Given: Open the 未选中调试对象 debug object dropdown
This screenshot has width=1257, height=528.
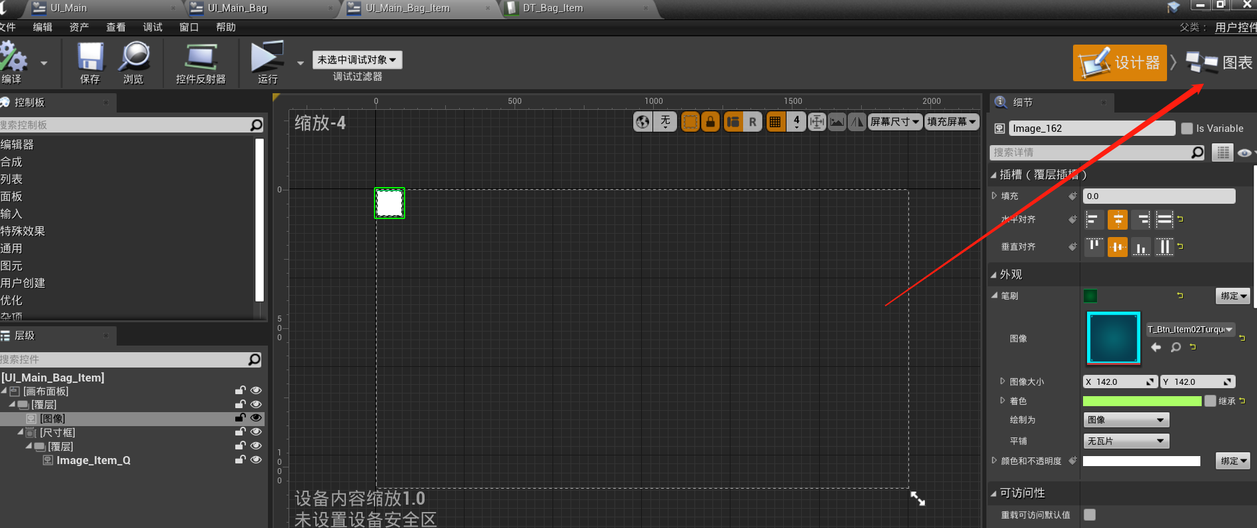Looking at the screenshot, I should coord(357,60).
